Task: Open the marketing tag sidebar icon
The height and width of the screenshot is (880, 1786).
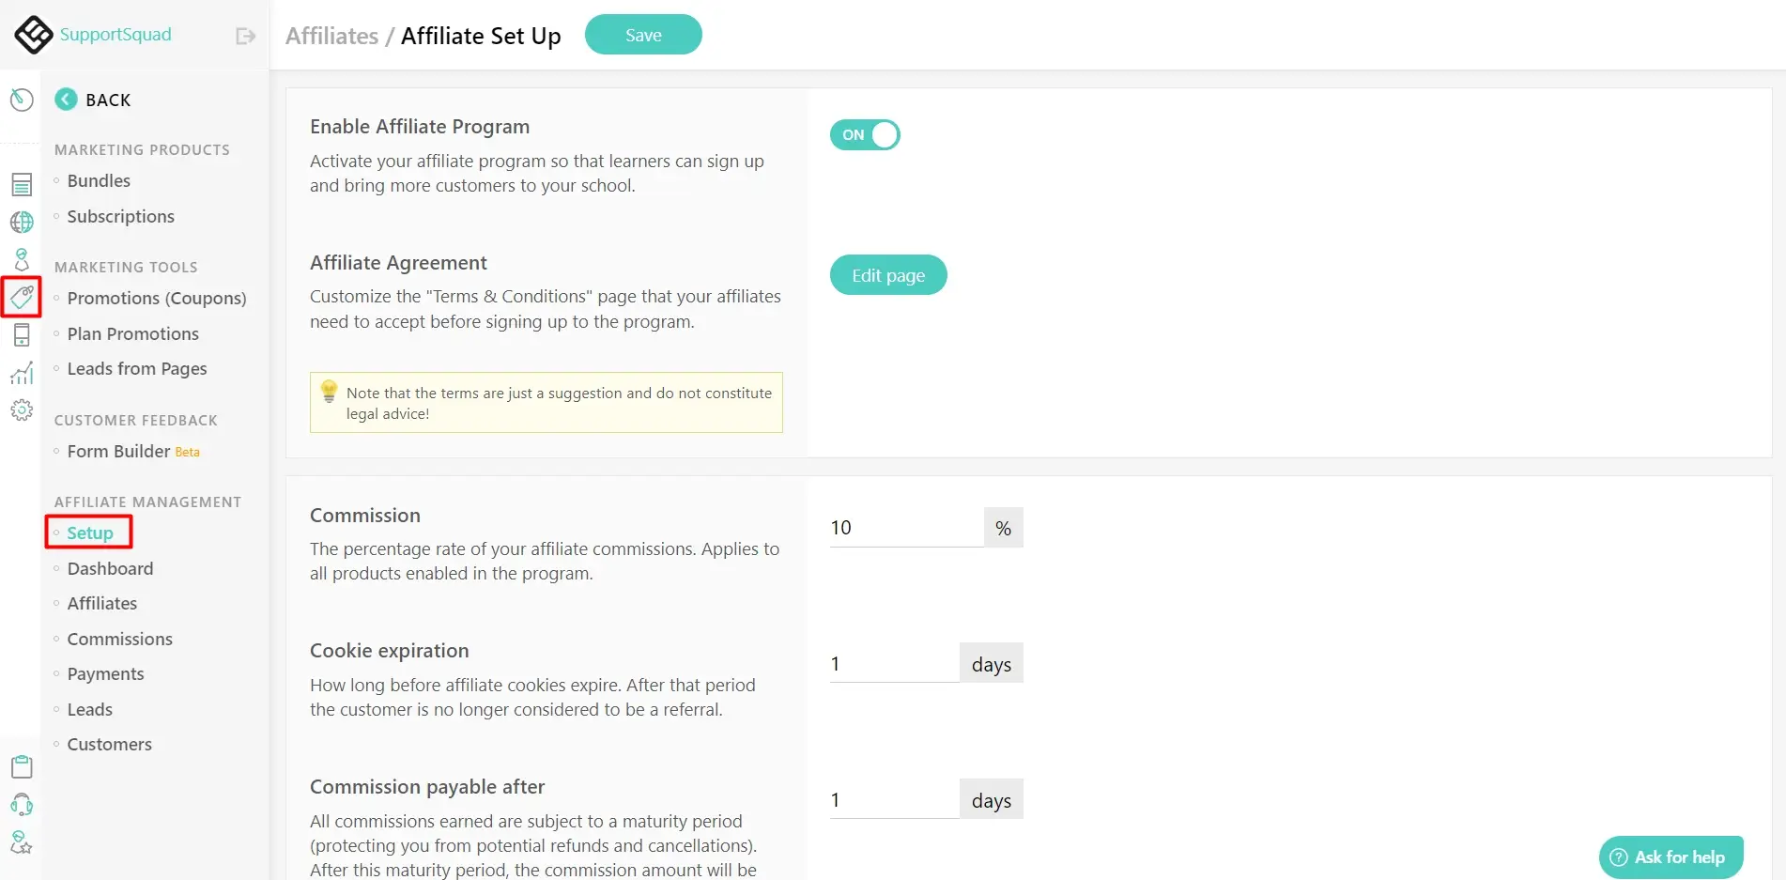Action: 22,297
